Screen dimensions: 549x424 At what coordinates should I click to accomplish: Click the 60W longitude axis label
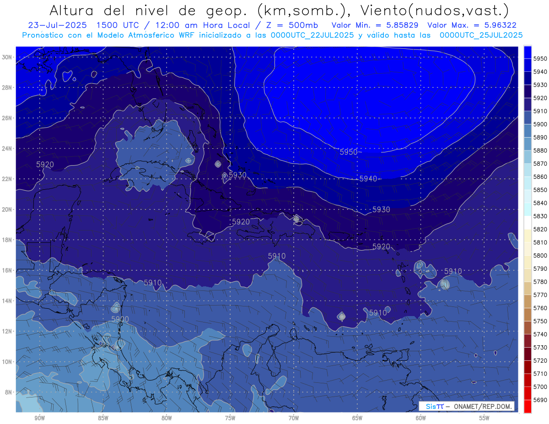point(421,418)
